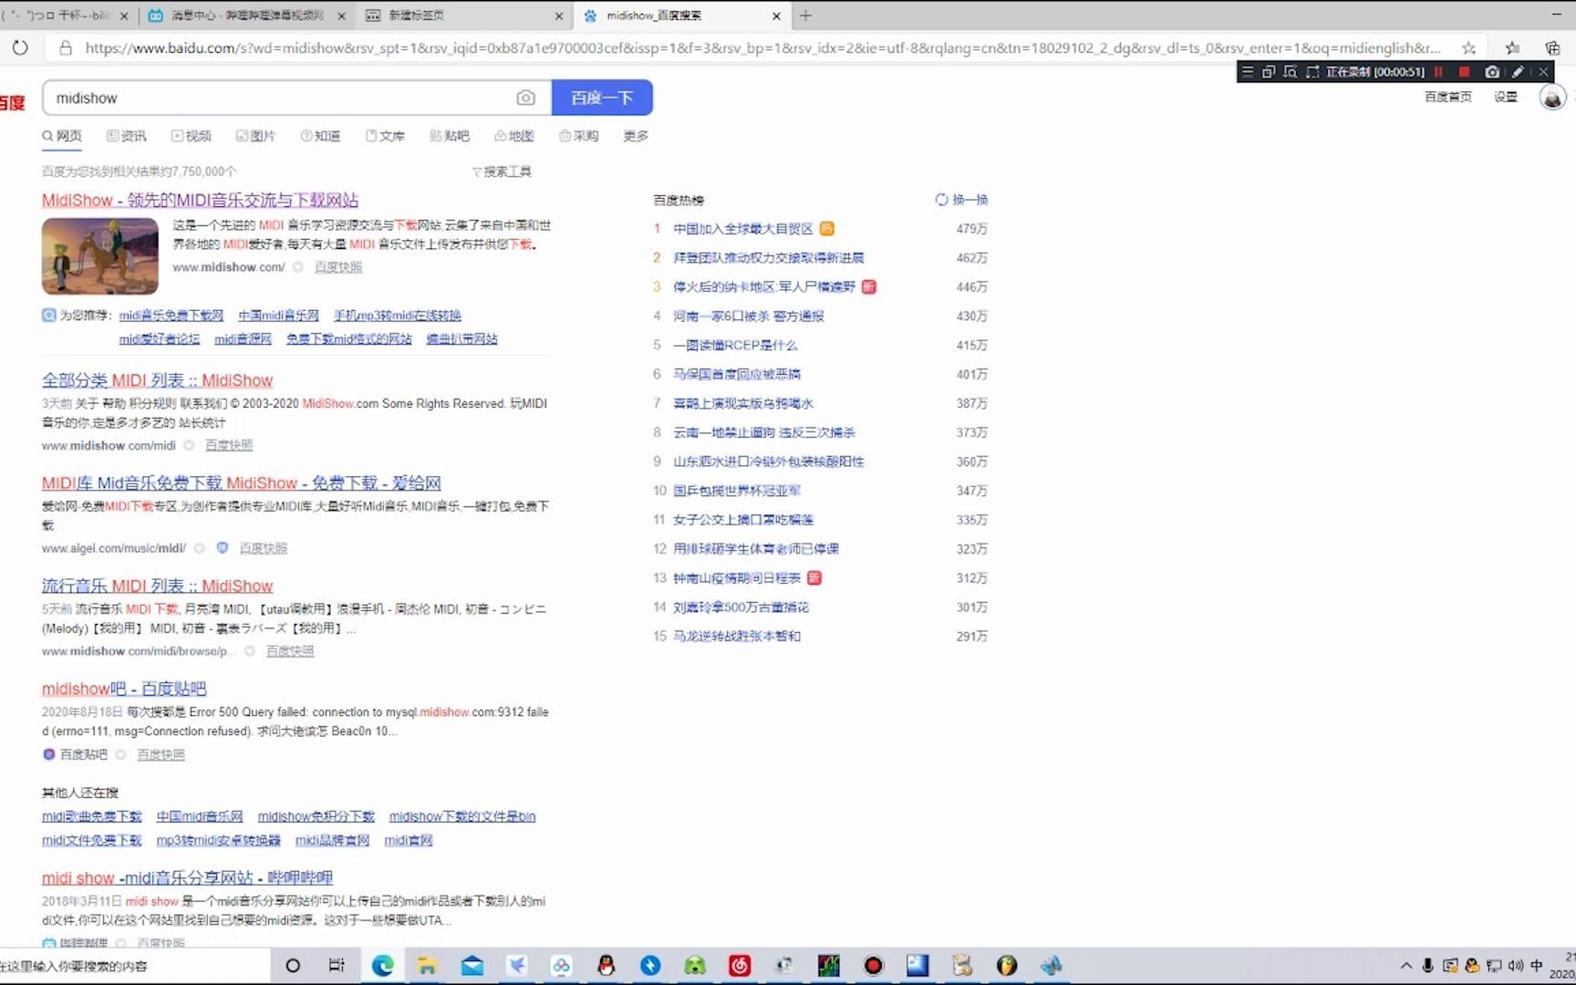Refresh hot list with 换一换

[x=962, y=200]
